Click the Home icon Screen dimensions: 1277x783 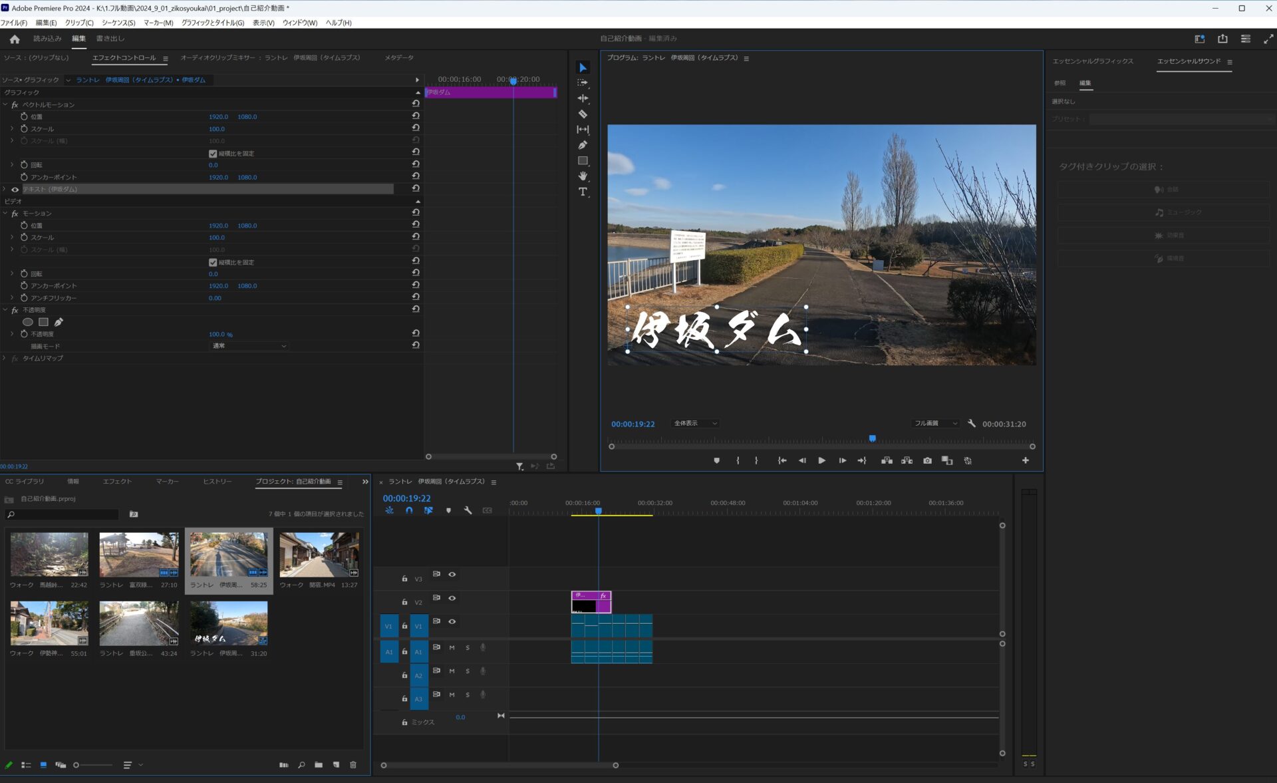[15, 39]
